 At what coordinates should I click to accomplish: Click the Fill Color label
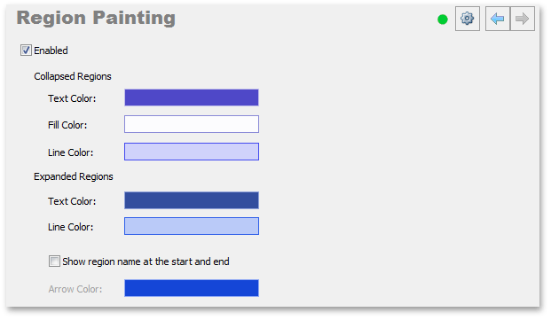(x=67, y=125)
